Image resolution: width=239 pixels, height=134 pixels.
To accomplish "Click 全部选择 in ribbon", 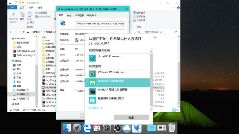I will coord(139,13).
